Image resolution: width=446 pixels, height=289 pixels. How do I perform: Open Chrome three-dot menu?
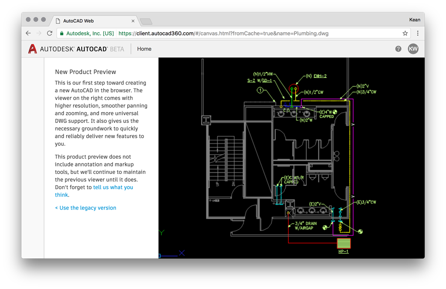(418, 33)
